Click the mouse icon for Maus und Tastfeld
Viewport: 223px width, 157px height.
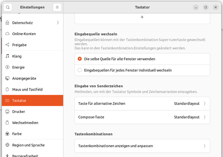[7, 89]
